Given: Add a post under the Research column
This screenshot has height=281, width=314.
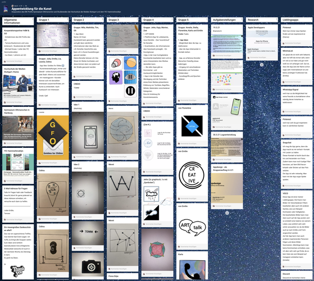Looking at the screenshot, I should click(x=262, y=65).
